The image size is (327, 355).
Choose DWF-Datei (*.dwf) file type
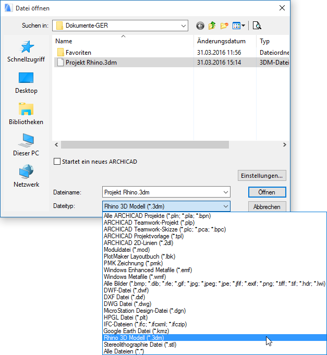[x=215, y=290]
